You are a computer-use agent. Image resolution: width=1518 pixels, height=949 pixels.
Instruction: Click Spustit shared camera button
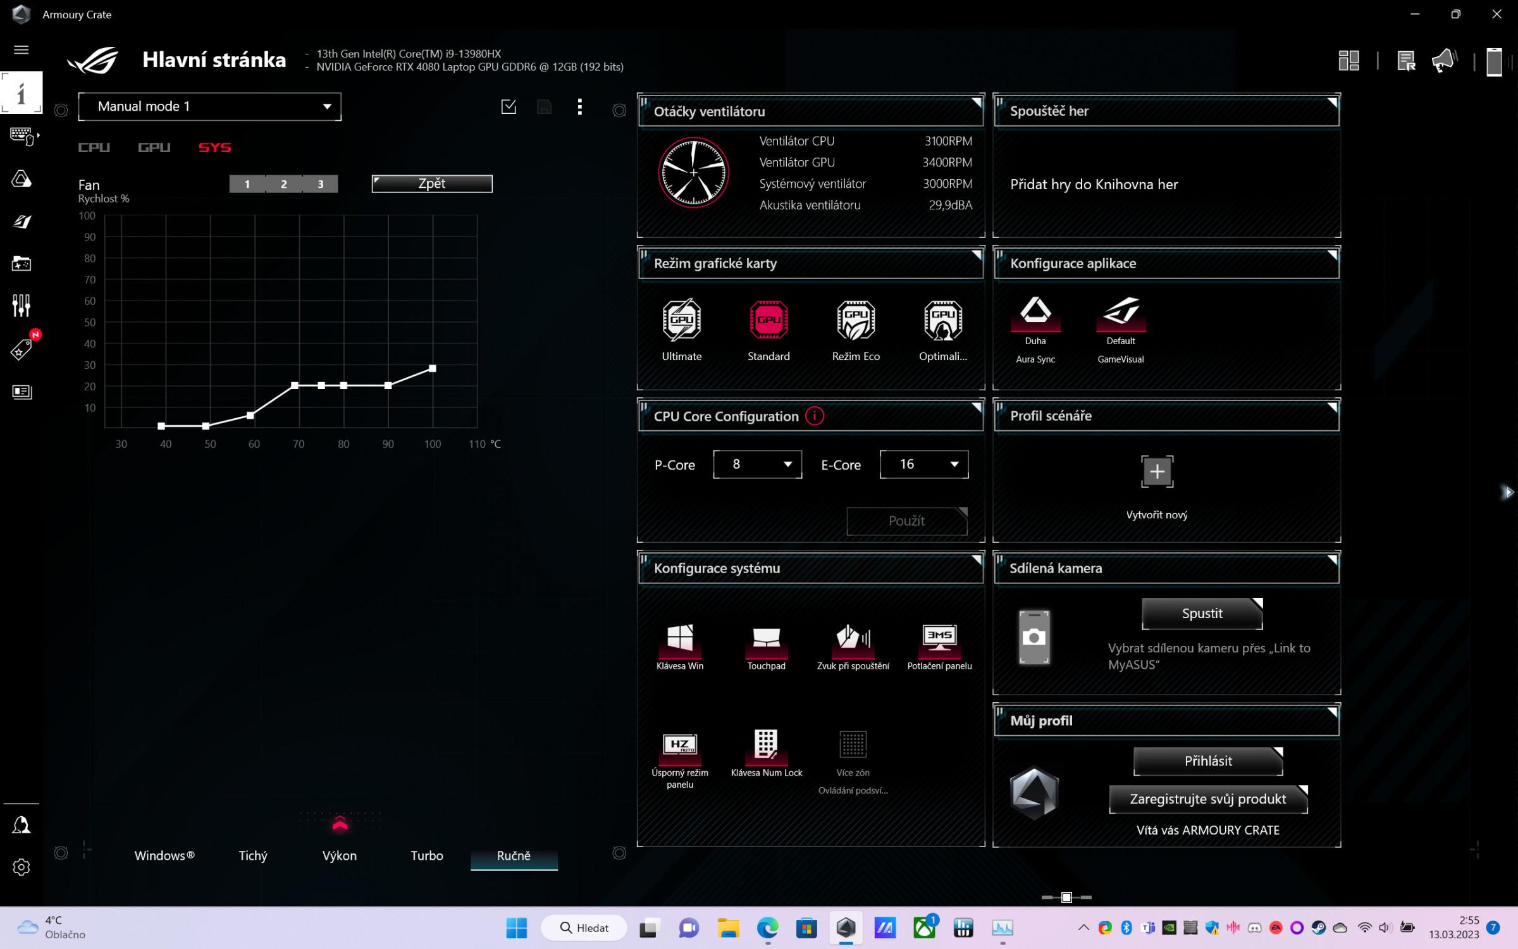tap(1202, 613)
